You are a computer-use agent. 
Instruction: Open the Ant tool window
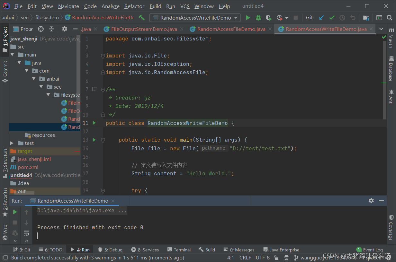point(391,96)
